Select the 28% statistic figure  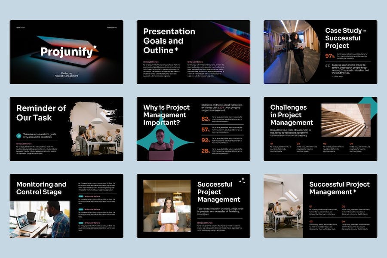pos(206,150)
